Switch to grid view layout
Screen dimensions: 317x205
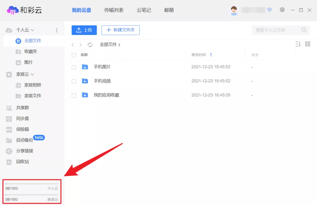[x=308, y=44]
